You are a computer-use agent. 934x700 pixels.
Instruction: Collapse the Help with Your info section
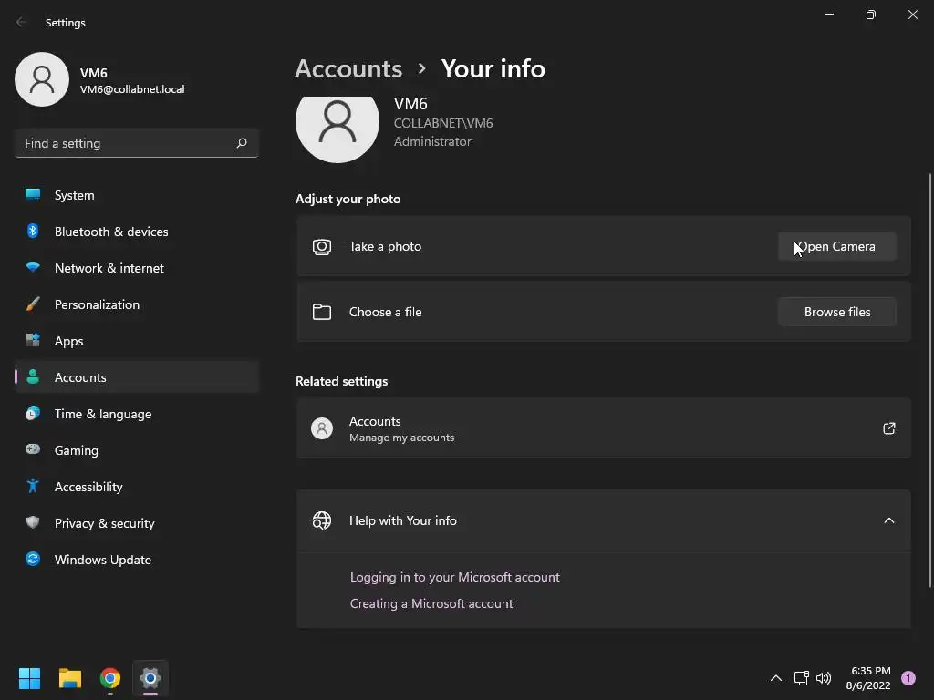click(x=889, y=520)
